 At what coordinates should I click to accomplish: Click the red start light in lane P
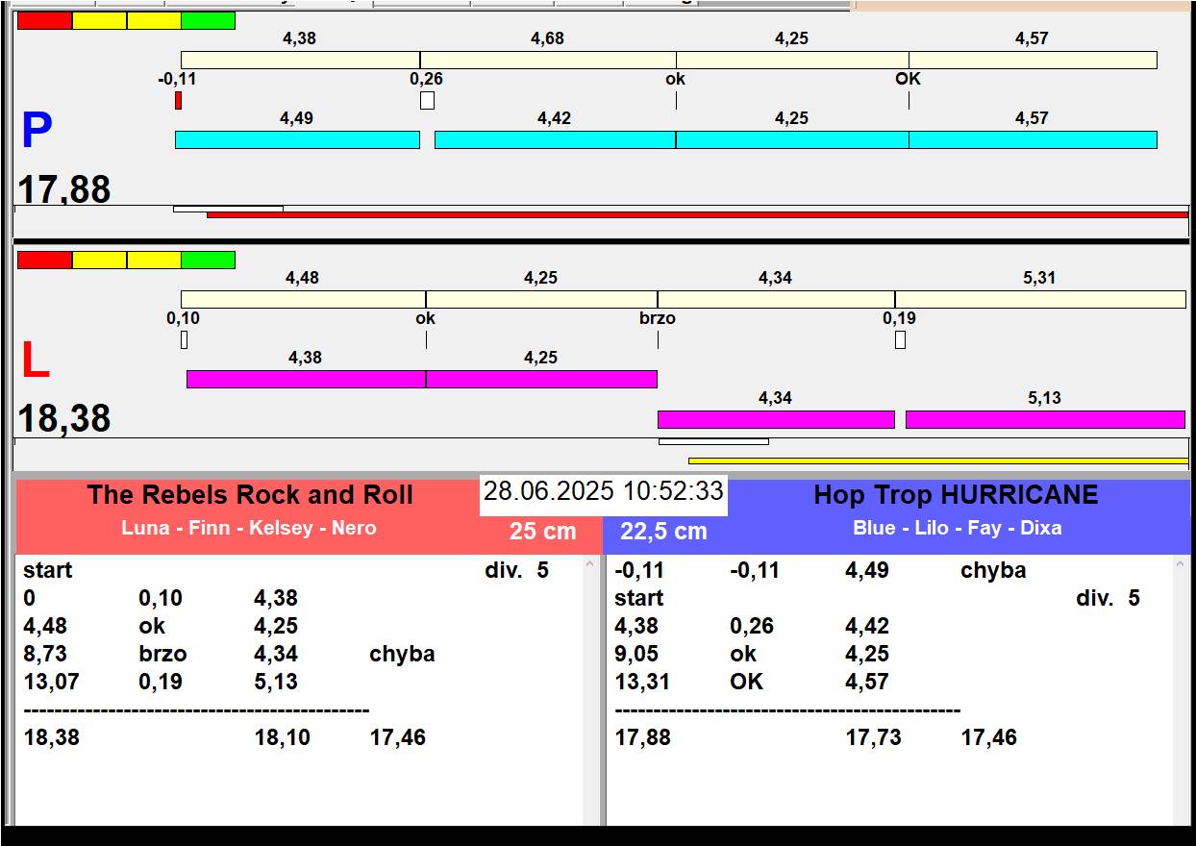45,21
